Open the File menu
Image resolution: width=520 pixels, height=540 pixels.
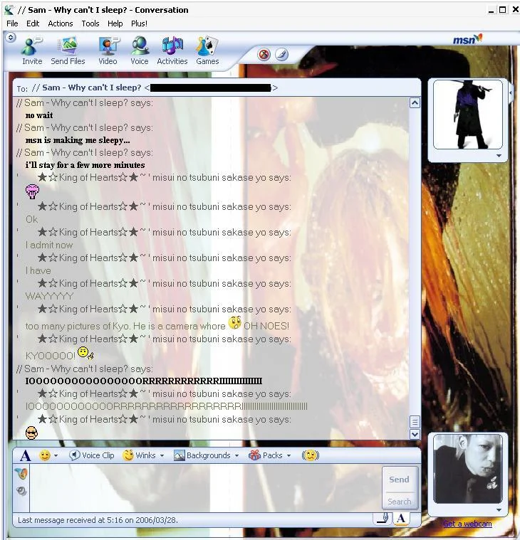pos(12,23)
